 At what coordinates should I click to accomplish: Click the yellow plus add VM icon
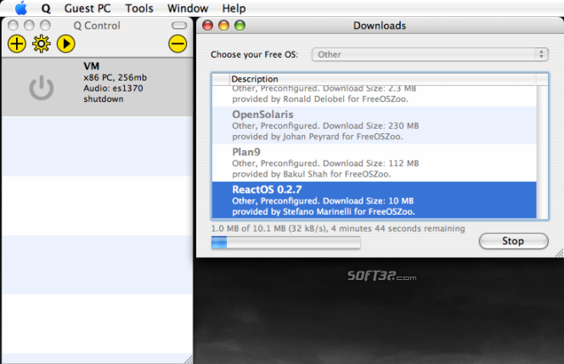pyautogui.click(x=16, y=43)
